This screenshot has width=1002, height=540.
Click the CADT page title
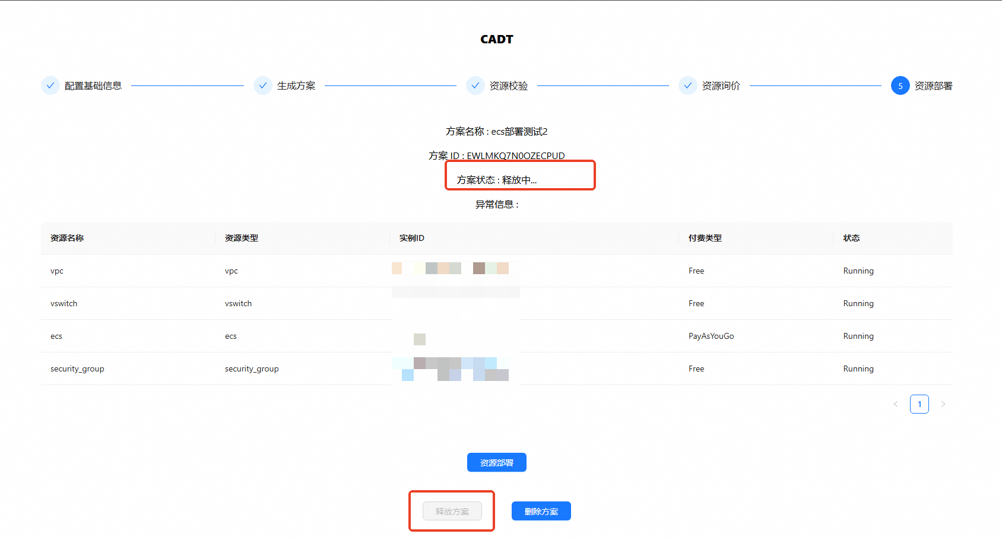pos(497,39)
